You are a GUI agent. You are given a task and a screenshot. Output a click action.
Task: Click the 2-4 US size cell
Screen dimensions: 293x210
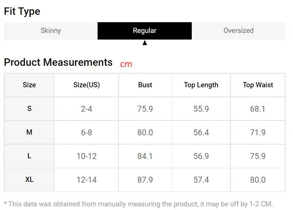[x=86, y=109]
